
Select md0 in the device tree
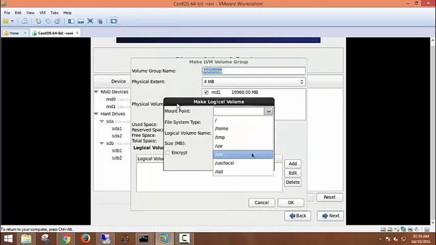[110, 99]
